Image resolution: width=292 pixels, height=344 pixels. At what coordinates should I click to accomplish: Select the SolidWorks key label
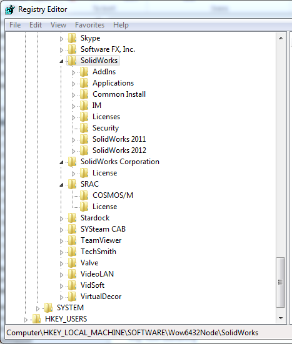point(99,61)
